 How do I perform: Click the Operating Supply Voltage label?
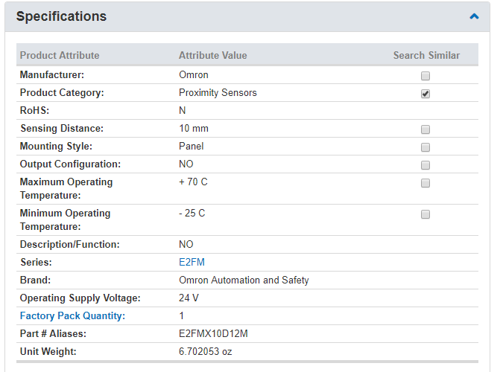[x=80, y=298]
